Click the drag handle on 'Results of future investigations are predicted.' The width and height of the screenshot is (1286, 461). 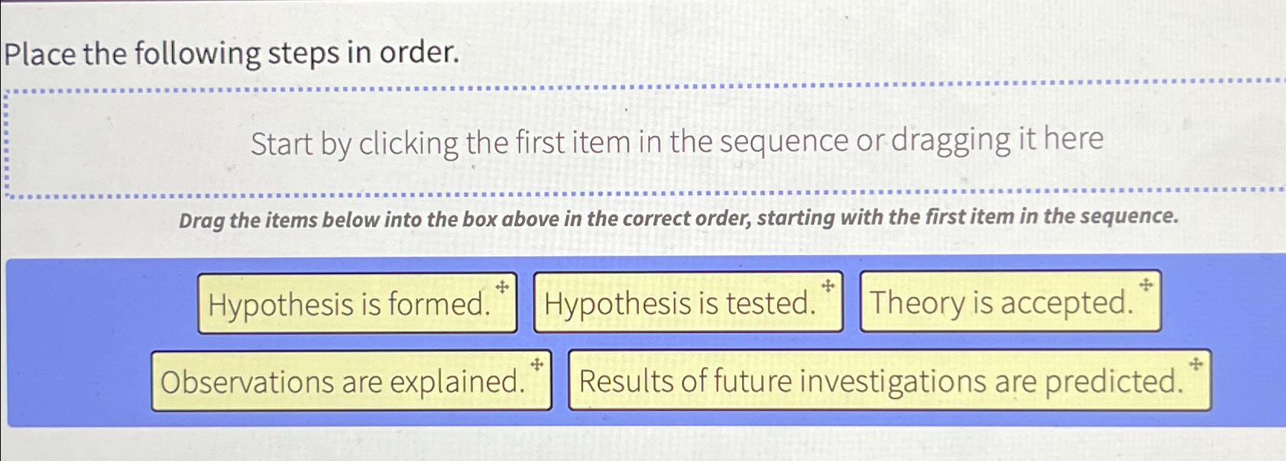[x=1196, y=364]
